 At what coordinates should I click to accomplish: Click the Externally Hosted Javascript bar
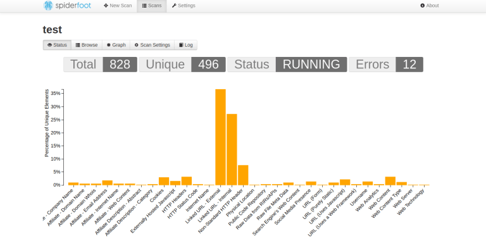[175, 183]
